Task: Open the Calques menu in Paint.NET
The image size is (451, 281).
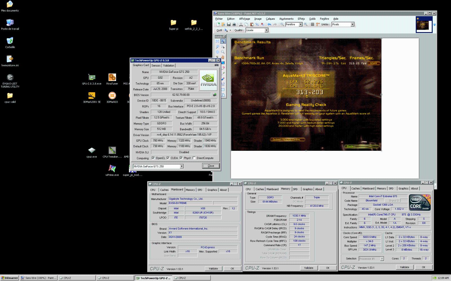Action: [x=270, y=19]
